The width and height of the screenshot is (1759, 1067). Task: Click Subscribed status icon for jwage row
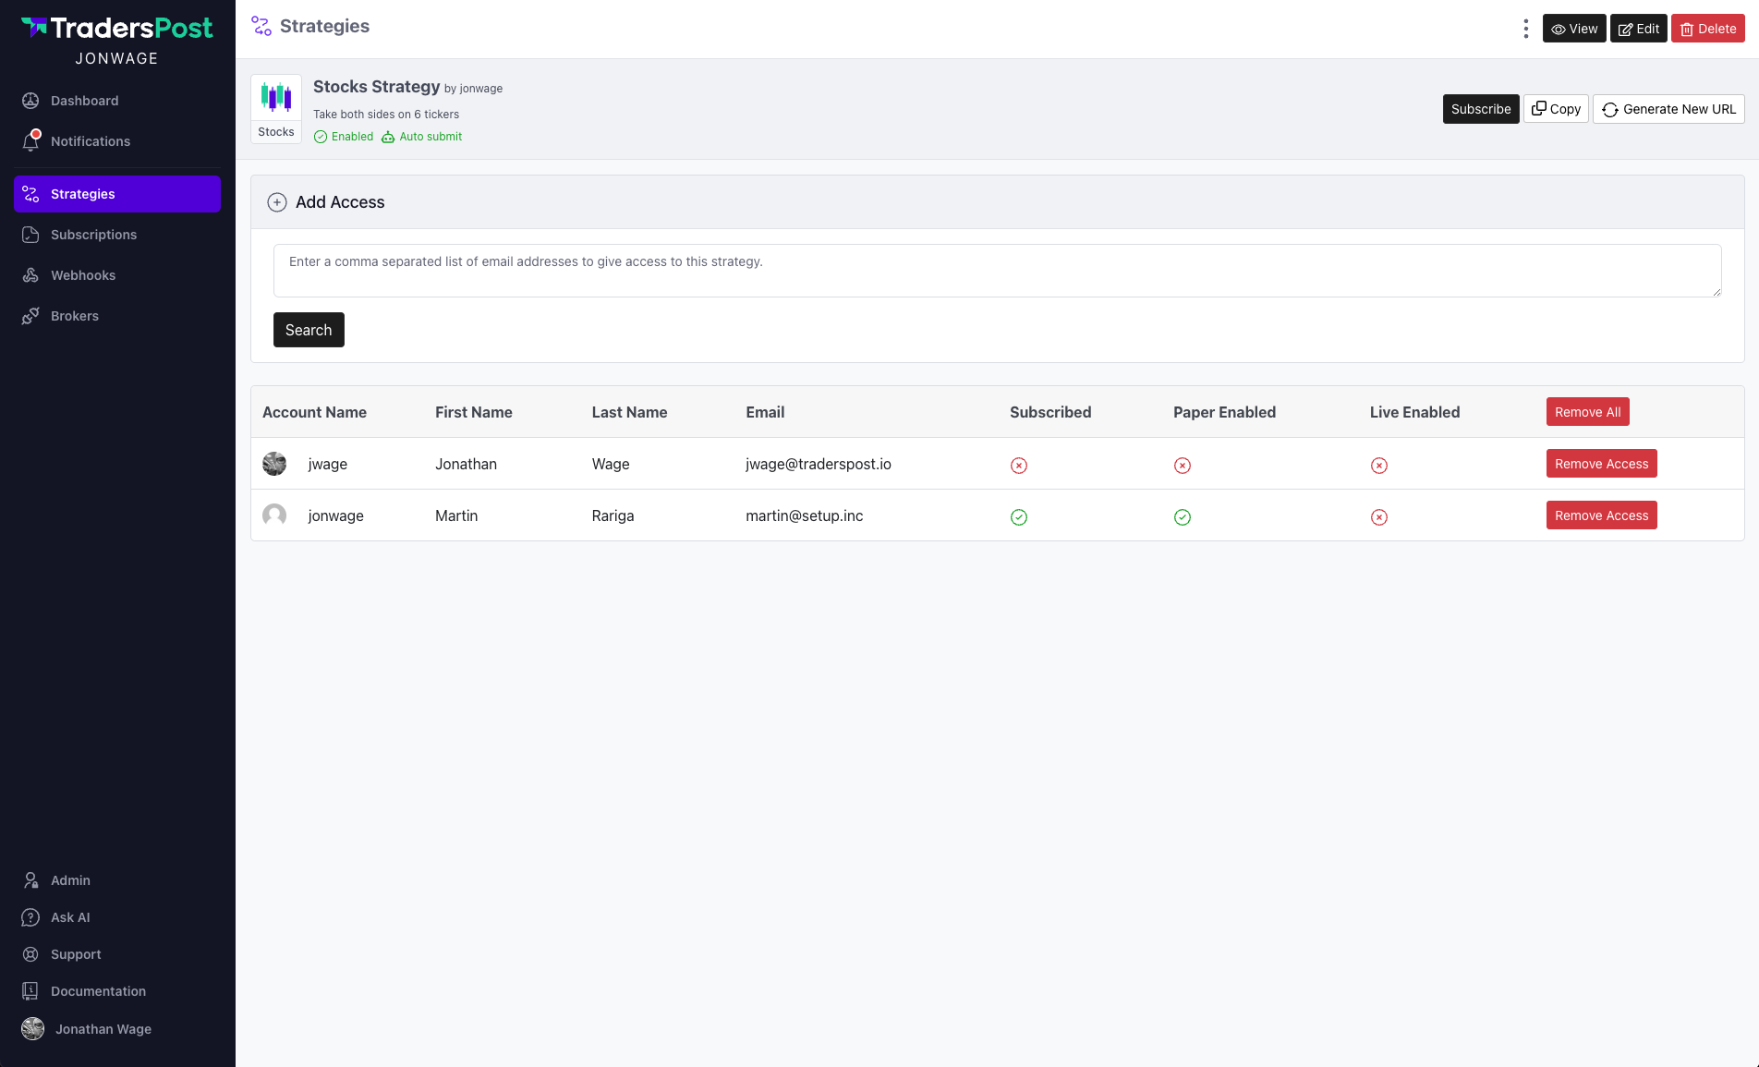pos(1019,466)
